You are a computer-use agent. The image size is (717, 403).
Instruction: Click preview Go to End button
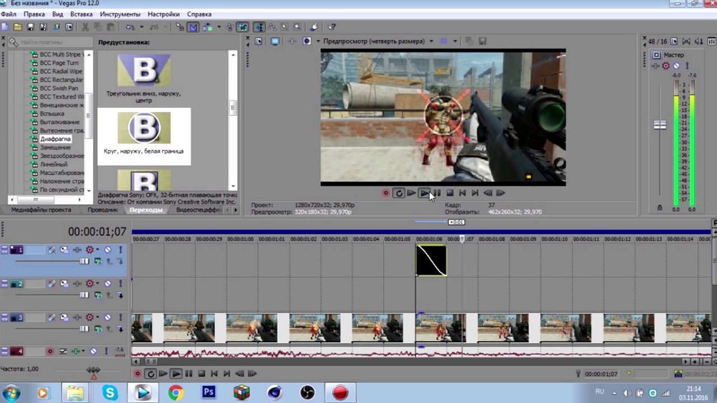point(475,193)
